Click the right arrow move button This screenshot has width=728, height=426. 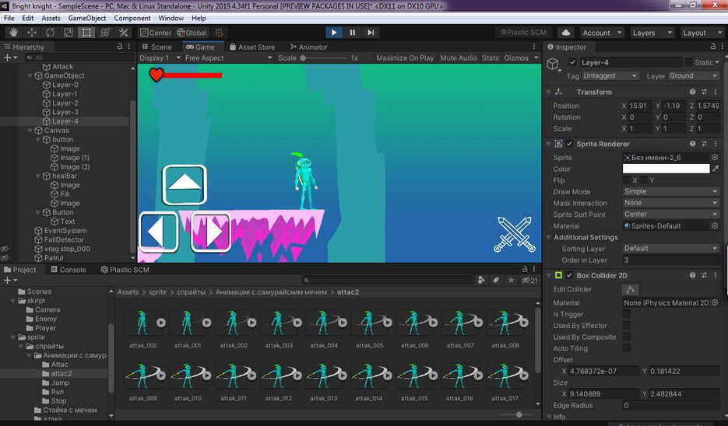(x=211, y=232)
